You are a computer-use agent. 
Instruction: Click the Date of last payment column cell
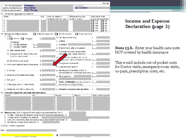click(101, 103)
